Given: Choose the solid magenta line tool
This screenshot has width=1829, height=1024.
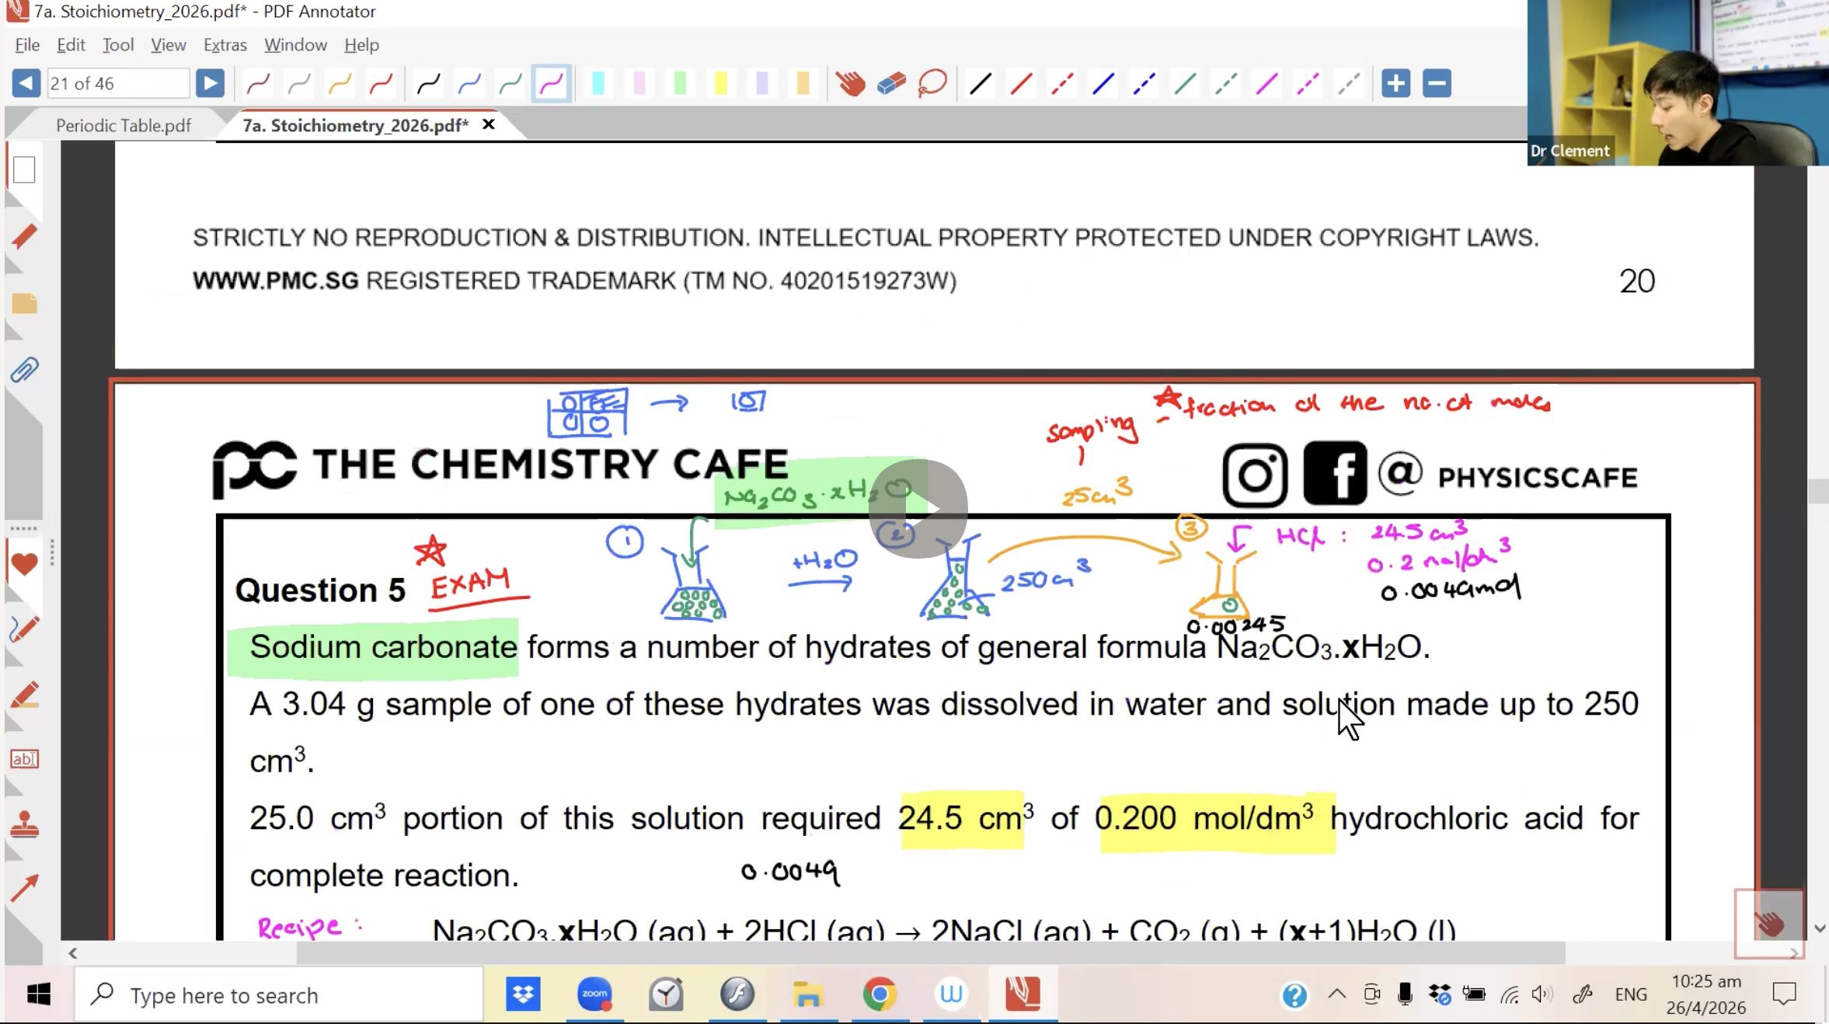Looking at the screenshot, I should click(x=1267, y=83).
